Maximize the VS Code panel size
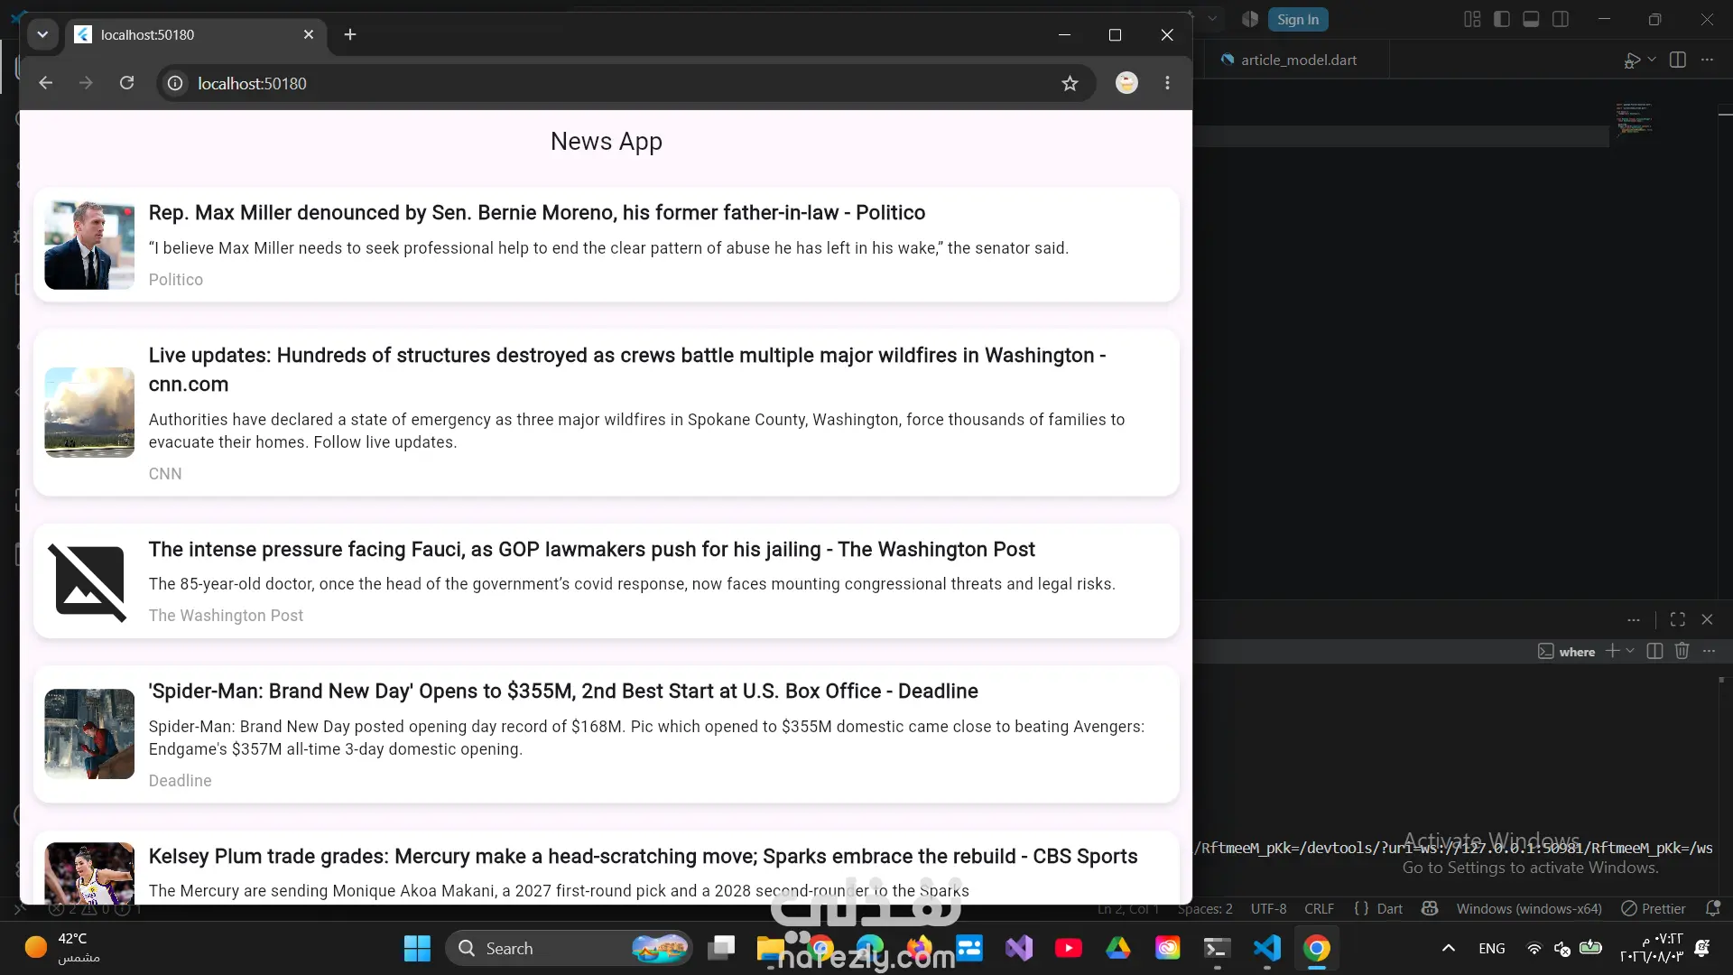Image resolution: width=1733 pixels, height=975 pixels. 1678,619
